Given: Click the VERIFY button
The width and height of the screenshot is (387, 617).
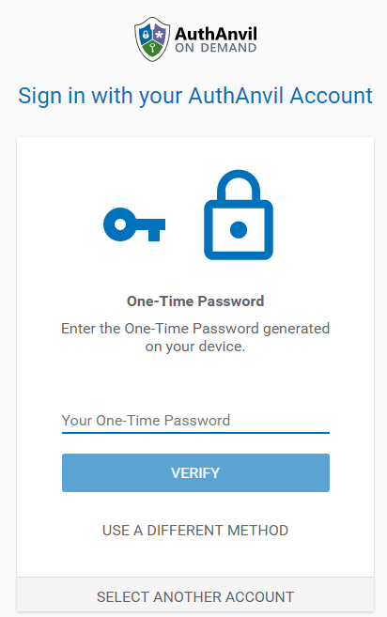Looking at the screenshot, I should point(195,472).
